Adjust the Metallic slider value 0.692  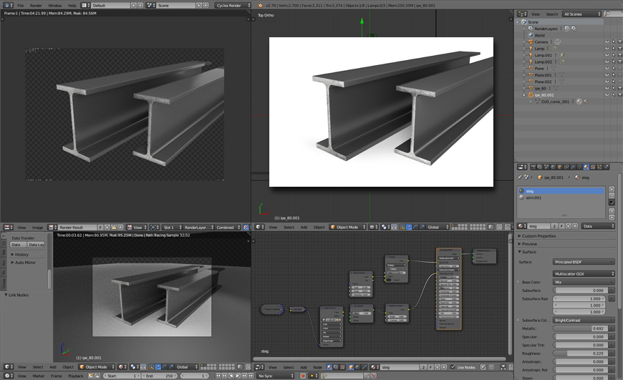579,328
